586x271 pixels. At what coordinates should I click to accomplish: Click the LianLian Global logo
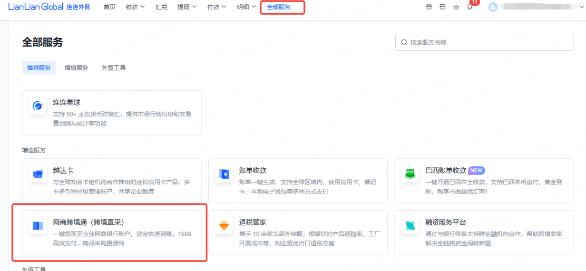point(36,7)
